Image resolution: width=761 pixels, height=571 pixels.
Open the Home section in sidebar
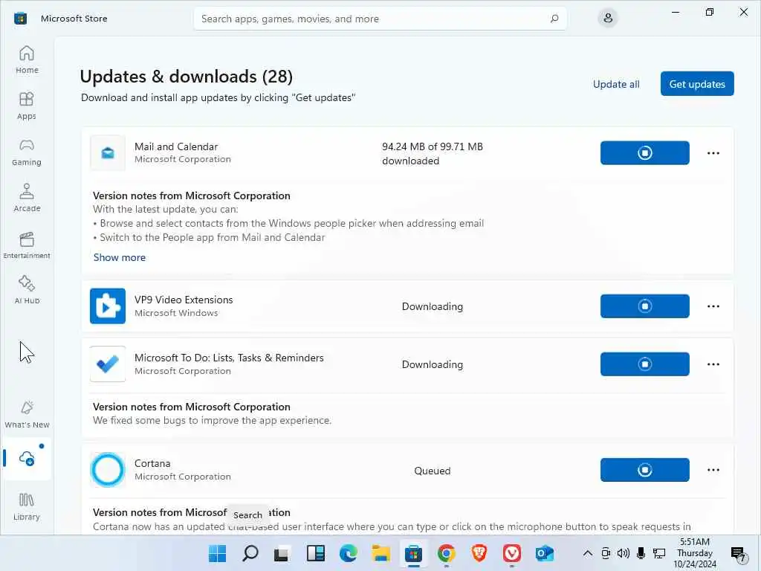[27, 59]
